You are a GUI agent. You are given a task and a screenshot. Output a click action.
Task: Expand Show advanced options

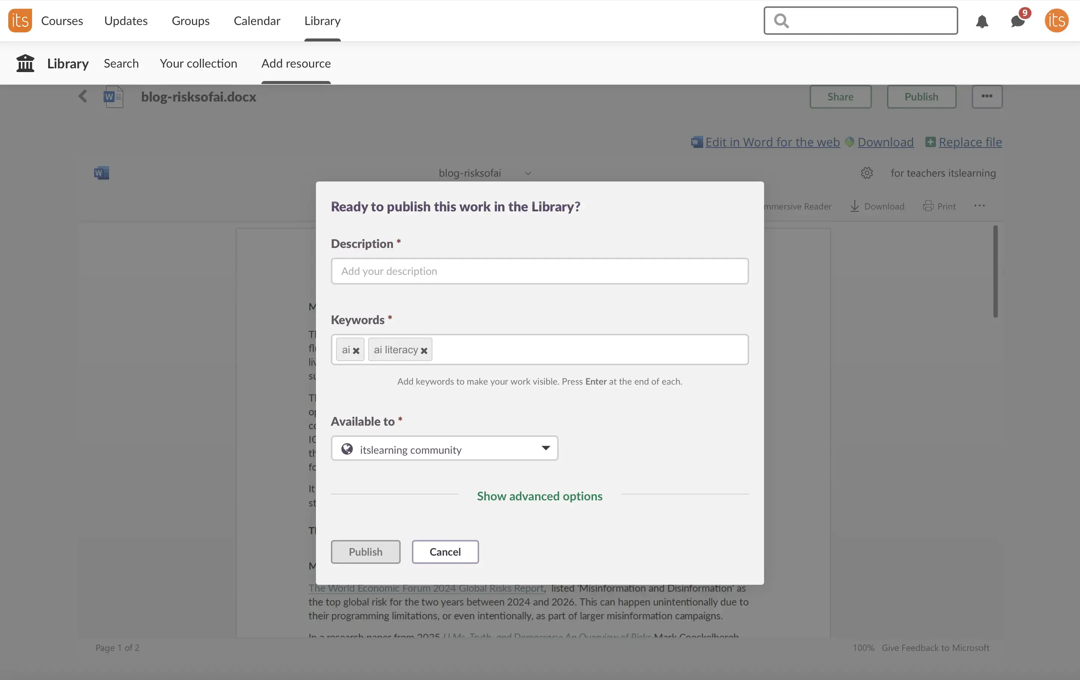tap(539, 496)
